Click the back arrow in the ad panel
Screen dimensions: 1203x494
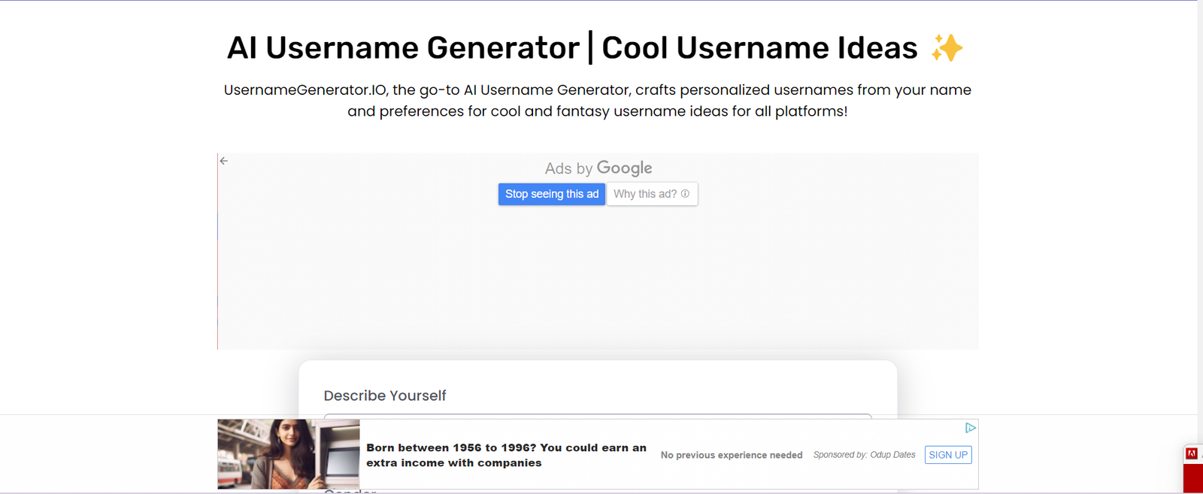(x=224, y=161)
